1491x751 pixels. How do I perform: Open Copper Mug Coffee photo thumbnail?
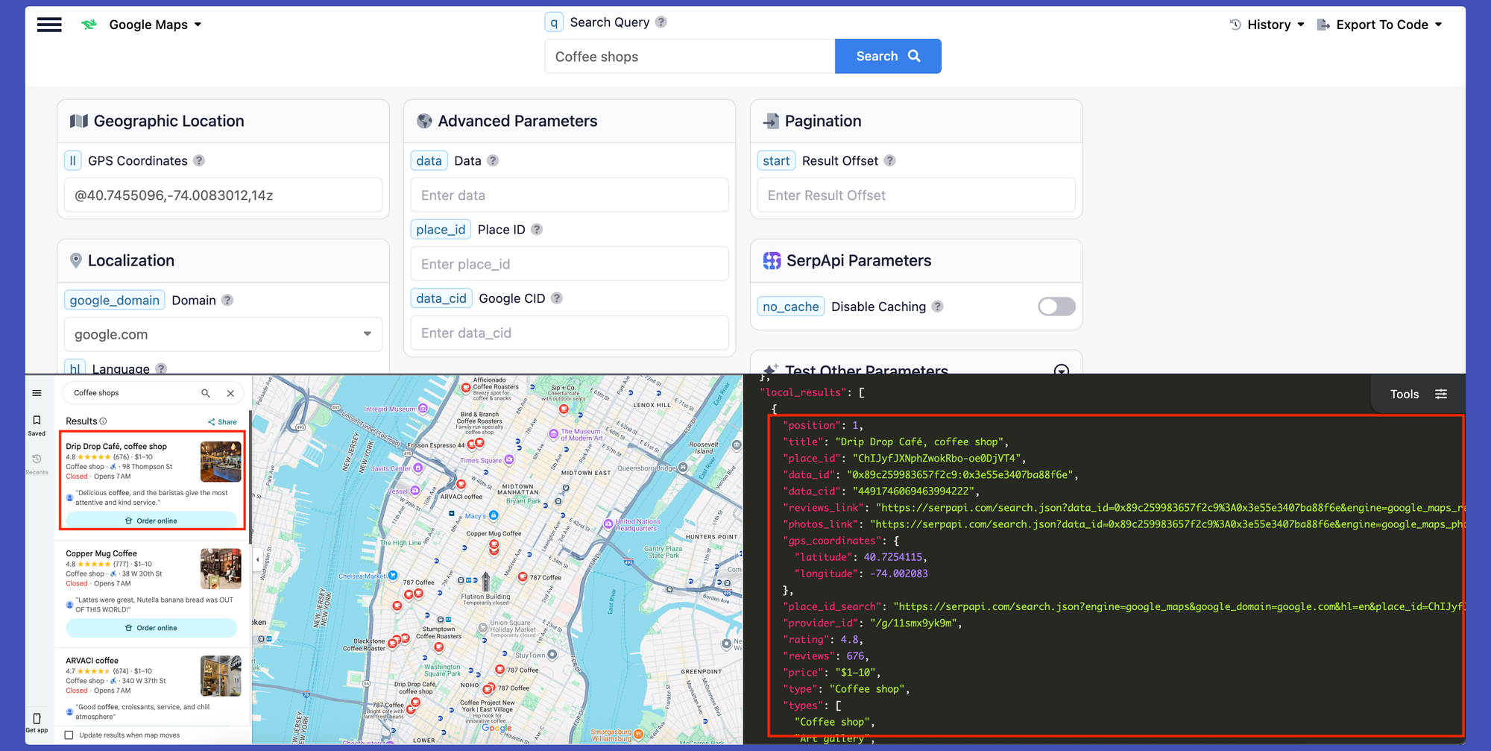point(221,569)
